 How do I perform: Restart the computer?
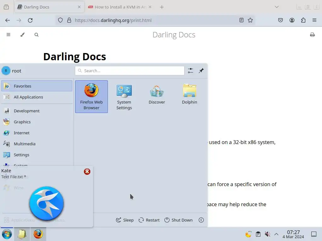click(149, 220)
